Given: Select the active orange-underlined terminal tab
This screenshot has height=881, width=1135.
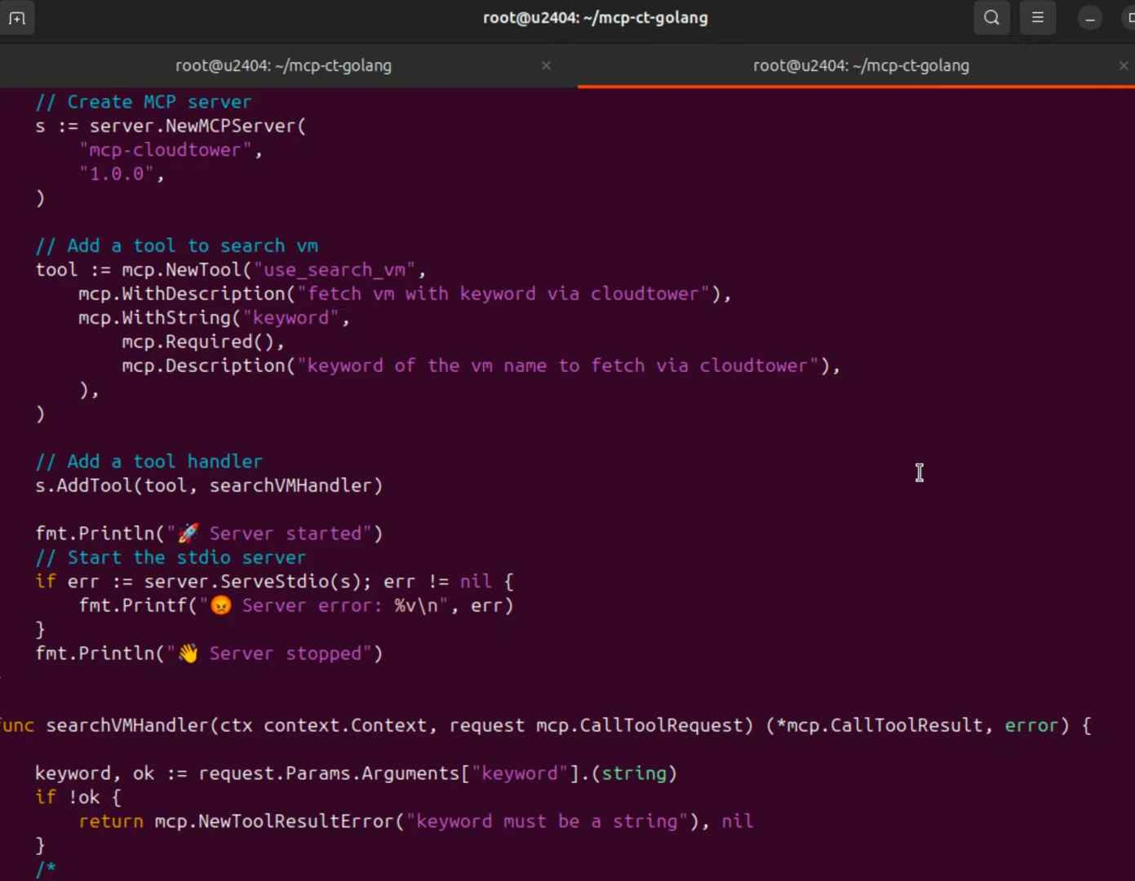Looking at the screenshot, I should (861, 65).
